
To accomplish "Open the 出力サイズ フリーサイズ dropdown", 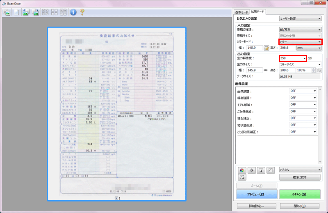I will tap(300, 64).
